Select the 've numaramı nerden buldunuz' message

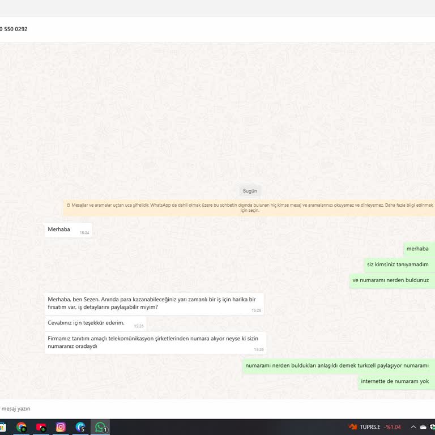point(392,280)
